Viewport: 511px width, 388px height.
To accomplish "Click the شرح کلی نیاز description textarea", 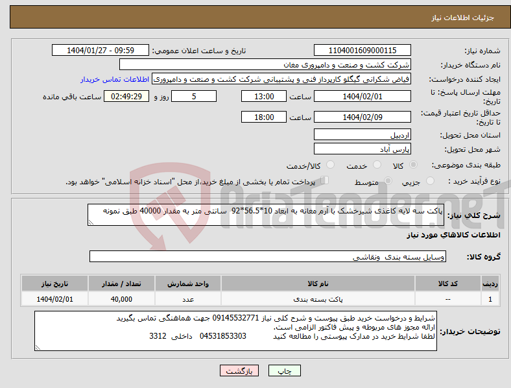I will [x=266, y=215].
